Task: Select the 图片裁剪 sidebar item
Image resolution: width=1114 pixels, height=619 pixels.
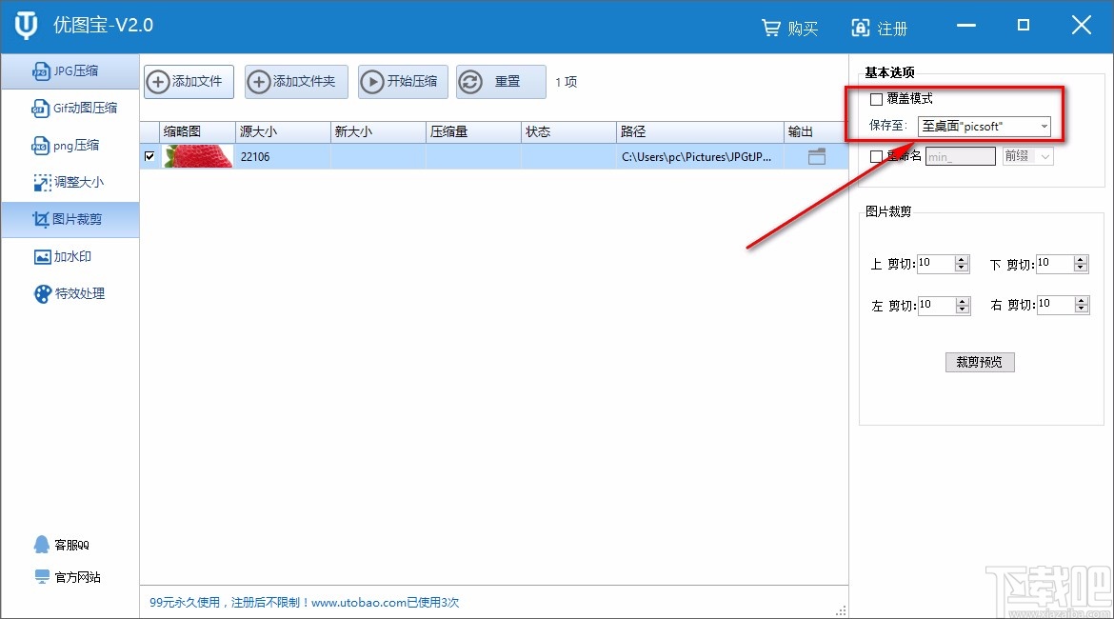Action: [x=70, y=219]
